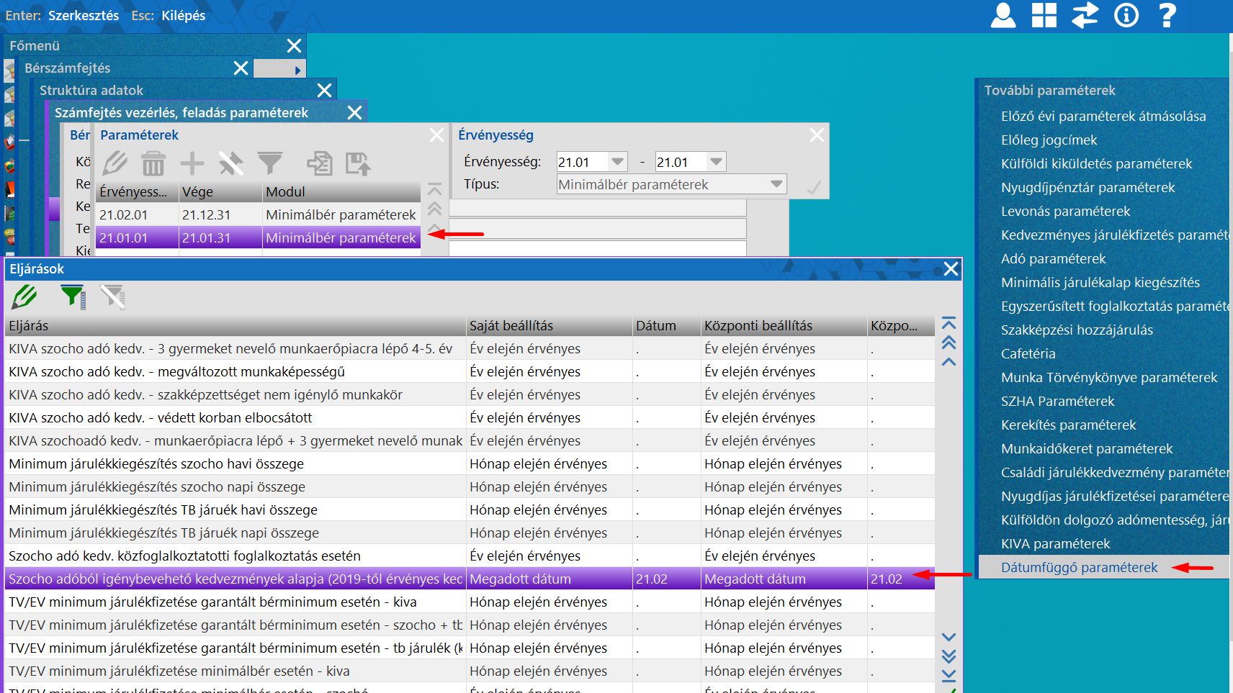Go to Cafetéria

[x=1028, y=353]
